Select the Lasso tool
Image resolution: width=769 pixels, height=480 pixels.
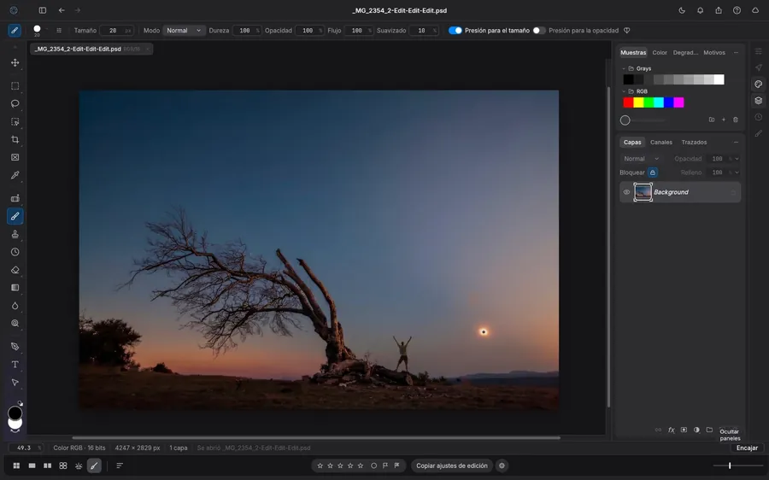[15, 103]
